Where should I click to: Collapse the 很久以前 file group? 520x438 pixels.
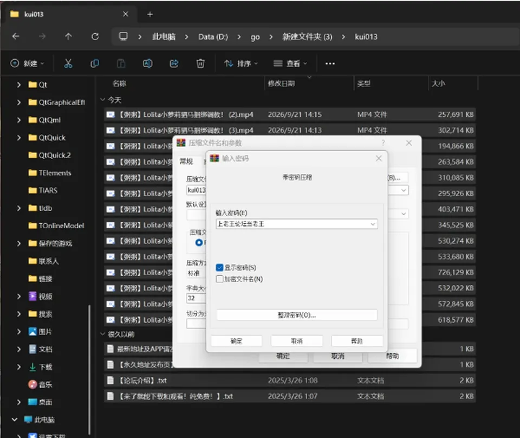[103, 334]
